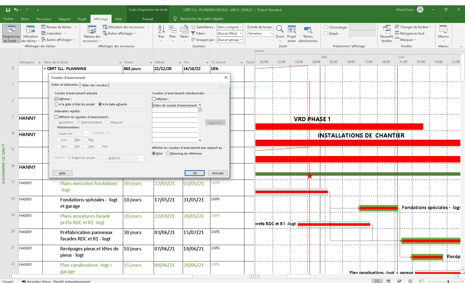Viewport: 465px width, 283px height.
Task: Select the A la date d'état du projet option
Action: (x=56, y=104)
